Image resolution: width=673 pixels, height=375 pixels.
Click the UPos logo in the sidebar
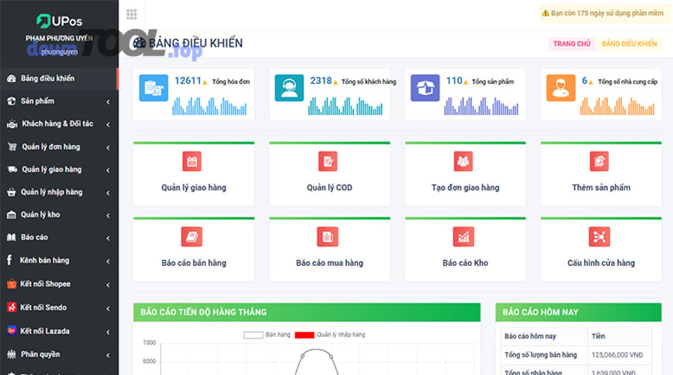pos(59,21)
